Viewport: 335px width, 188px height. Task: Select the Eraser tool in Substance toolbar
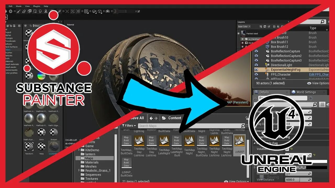(x=24, y=11)
